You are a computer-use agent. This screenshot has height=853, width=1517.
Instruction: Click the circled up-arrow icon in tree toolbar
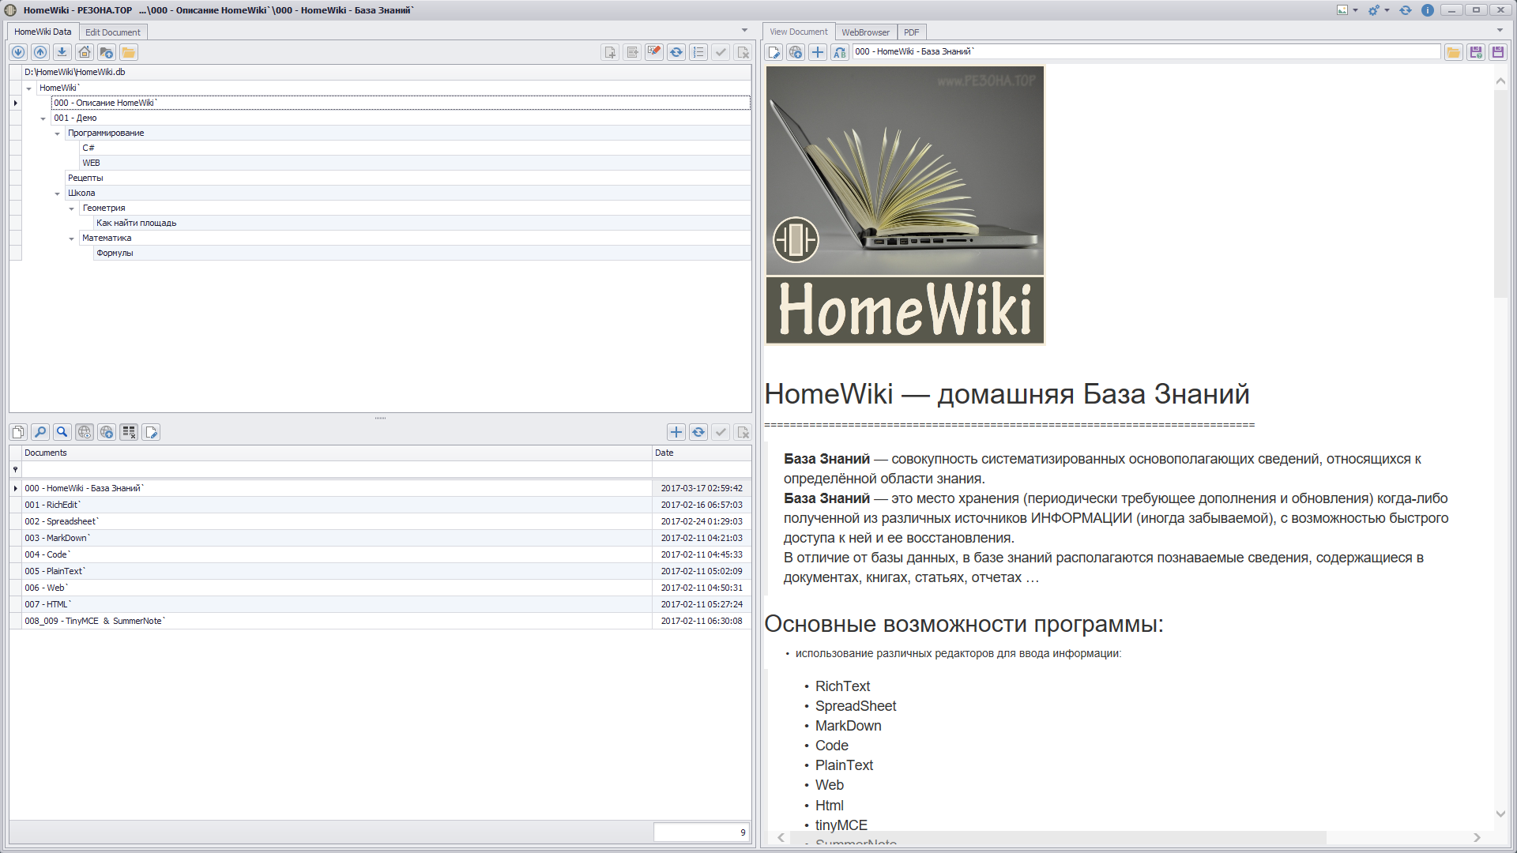[x=40, y=52]
